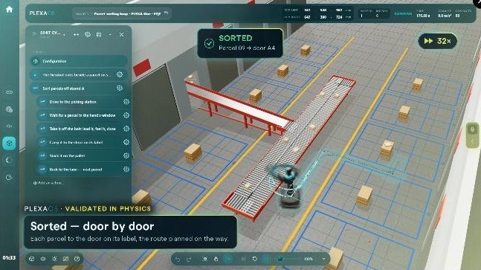This screenshot has height=270, width=481.
Task: Click the collapse chevron under microphone
Action: click(x=473, y=142)
